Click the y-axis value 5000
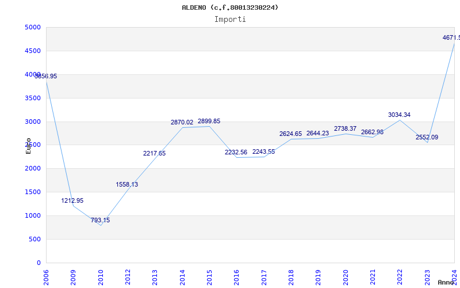 point(33,27)
